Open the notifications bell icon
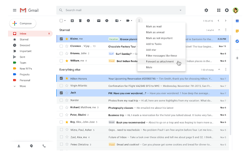The height and width of the screenshot is (154, 244). click(x=227, y=10)
